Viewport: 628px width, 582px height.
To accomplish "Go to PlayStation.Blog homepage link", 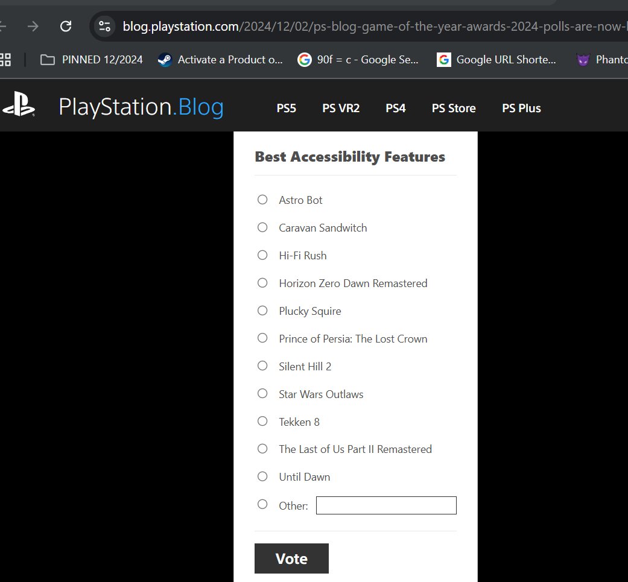I will 141,106.
